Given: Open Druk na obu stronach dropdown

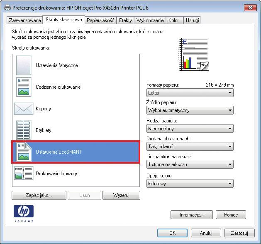Looking at the screenshot, I should click(190, 147).
